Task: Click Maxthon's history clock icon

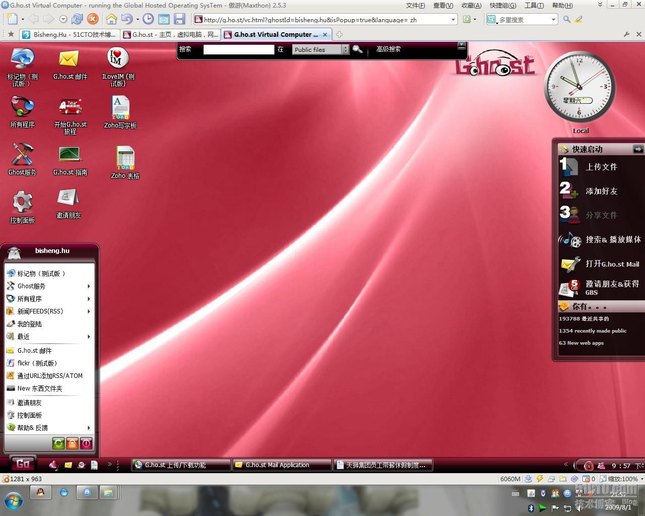Action: [148, 19]
